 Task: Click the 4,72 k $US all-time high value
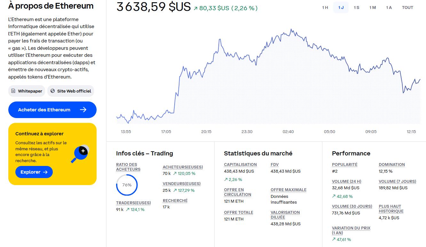(389, 218)
